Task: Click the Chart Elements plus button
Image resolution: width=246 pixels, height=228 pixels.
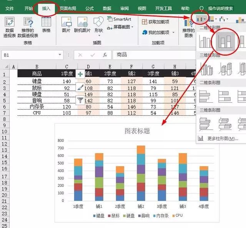Action: 80,74
